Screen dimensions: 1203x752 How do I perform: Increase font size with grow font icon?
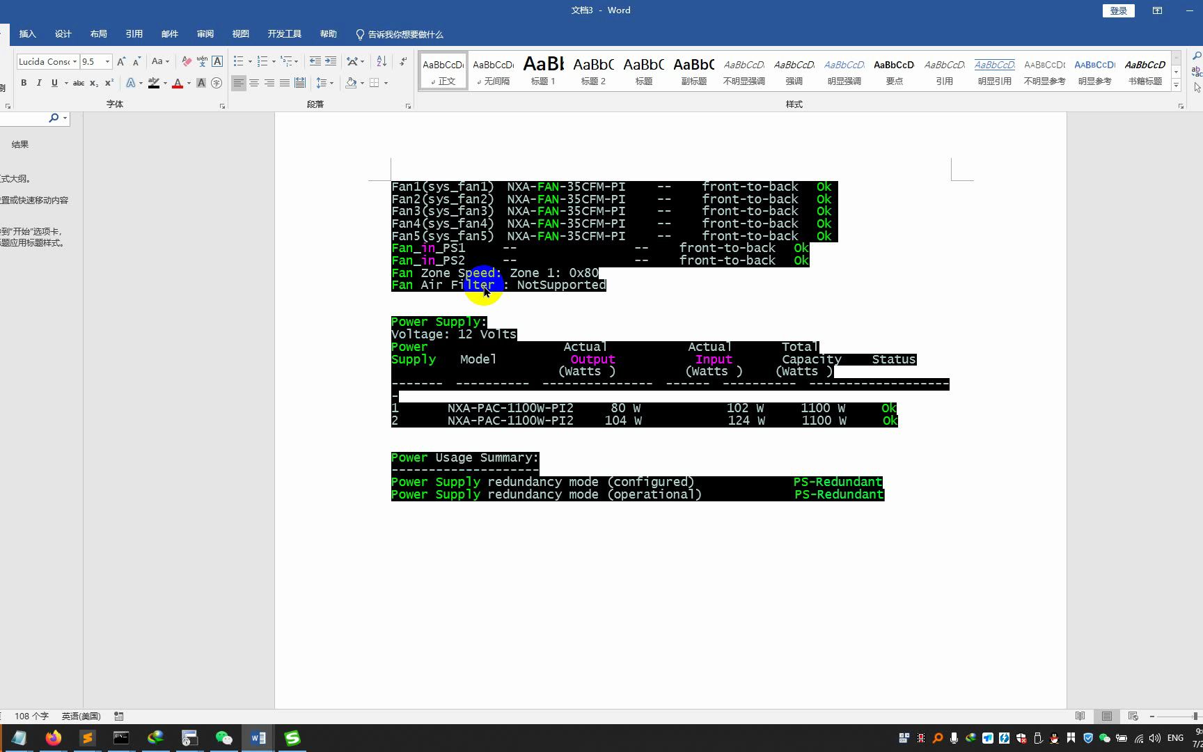tap(121, 61)
